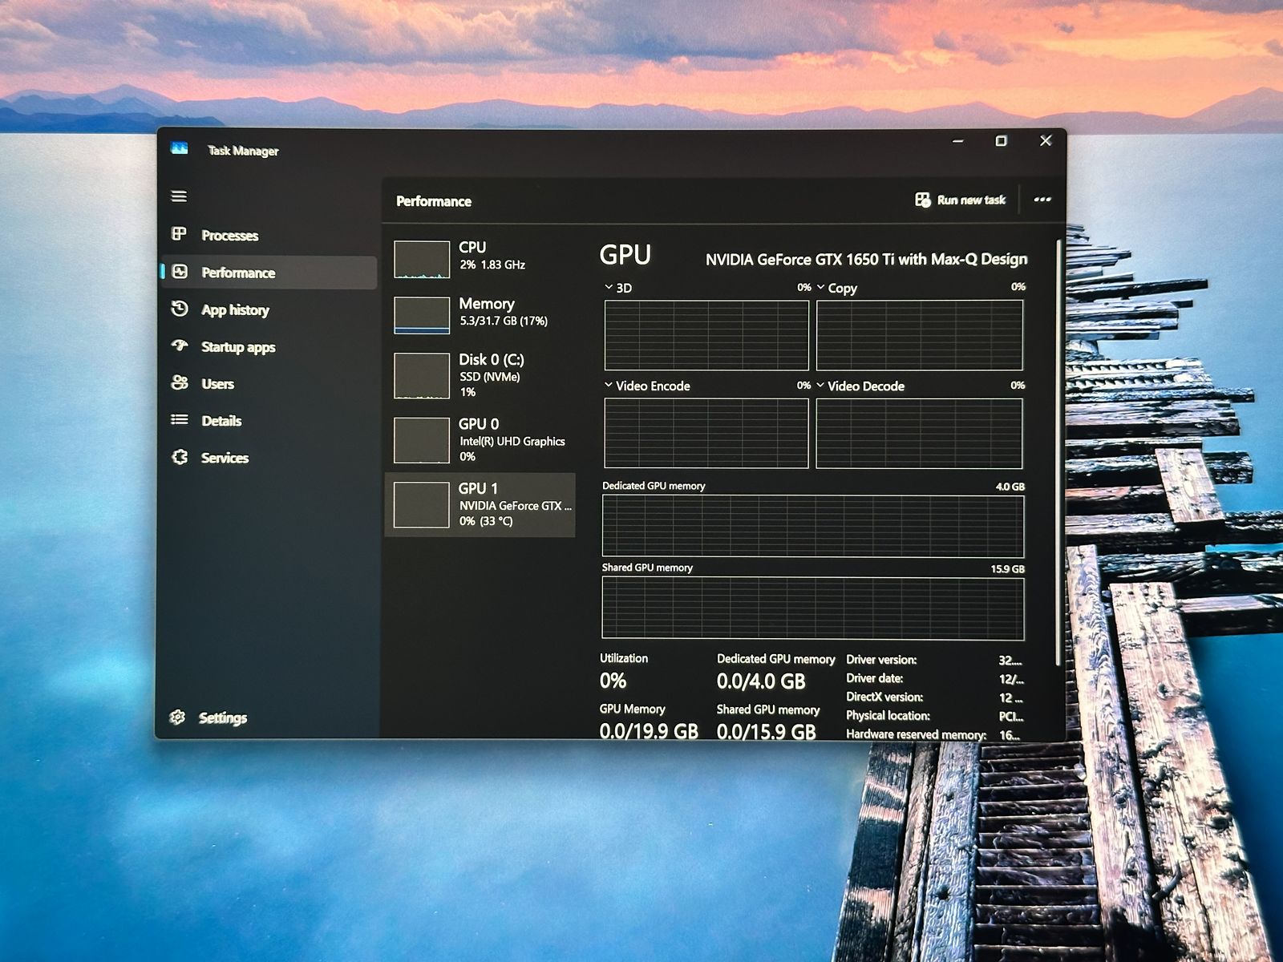Click the three-dot more options button
The width and height of the screenshot is (1283, 962).
pyautogui.click(x=1042, y=200)
